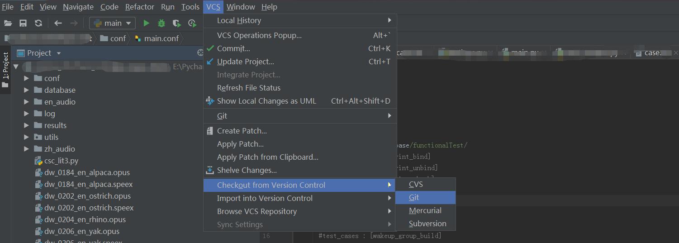The width and height of the screenshot is (679, 243).
Task: Click the Profile run icon with the clock
Action: pos(192,23)
